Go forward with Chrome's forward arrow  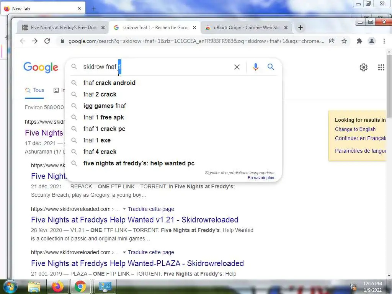point(35,41)
